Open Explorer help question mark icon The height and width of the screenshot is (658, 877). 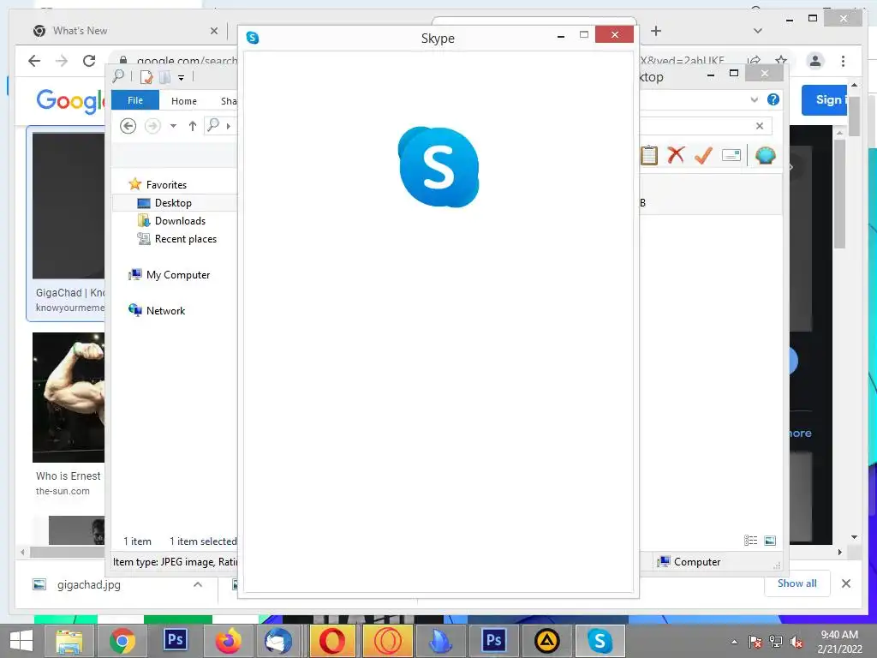click(x=773, y=99)
